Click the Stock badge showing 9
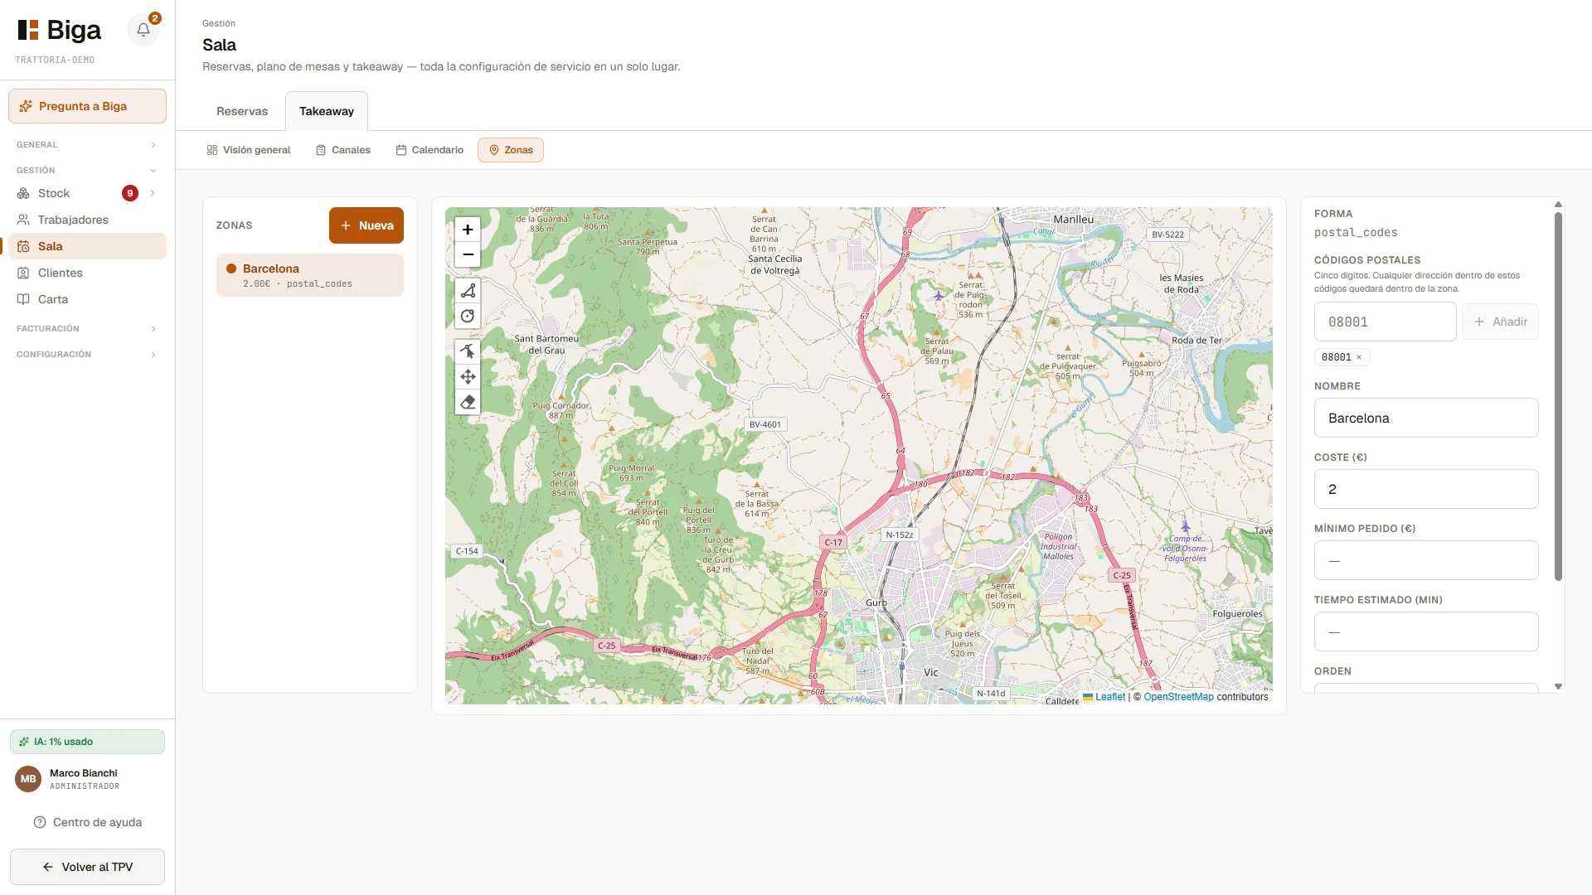The image size is (1592, 895). (130, 193)
